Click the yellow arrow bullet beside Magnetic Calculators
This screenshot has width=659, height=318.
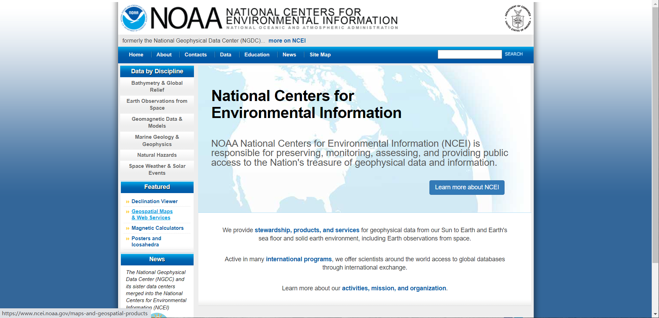127,228
